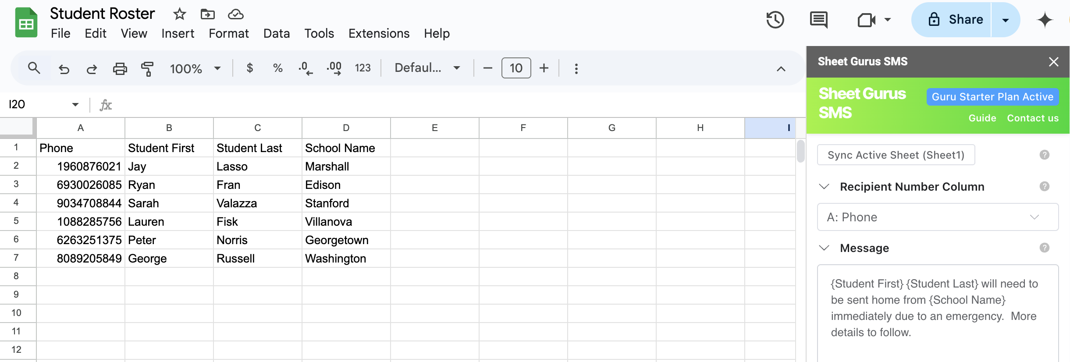Increase font size with plus
Image resolution: width=1070 pixels, height=362 pixels.
tap(544, 68)
